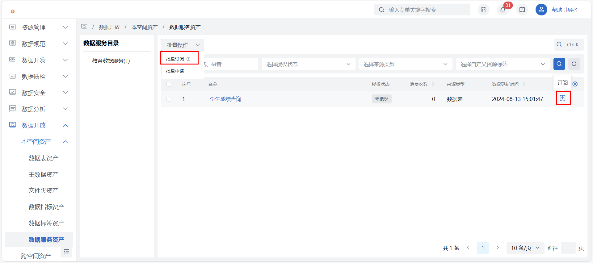Focus the 前往 page jump field
This screenshot has height=263, width=593.
pos(568,248)
